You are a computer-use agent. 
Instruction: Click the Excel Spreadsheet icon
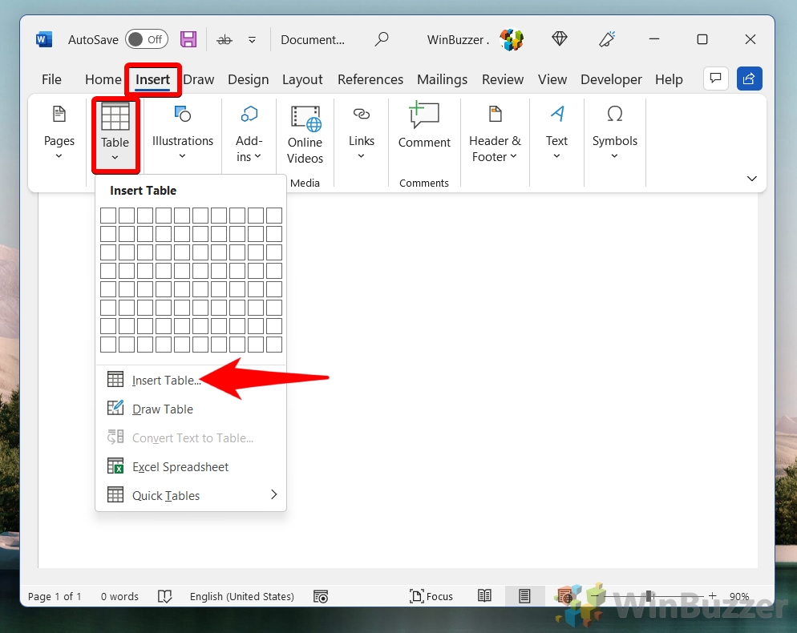115,466
